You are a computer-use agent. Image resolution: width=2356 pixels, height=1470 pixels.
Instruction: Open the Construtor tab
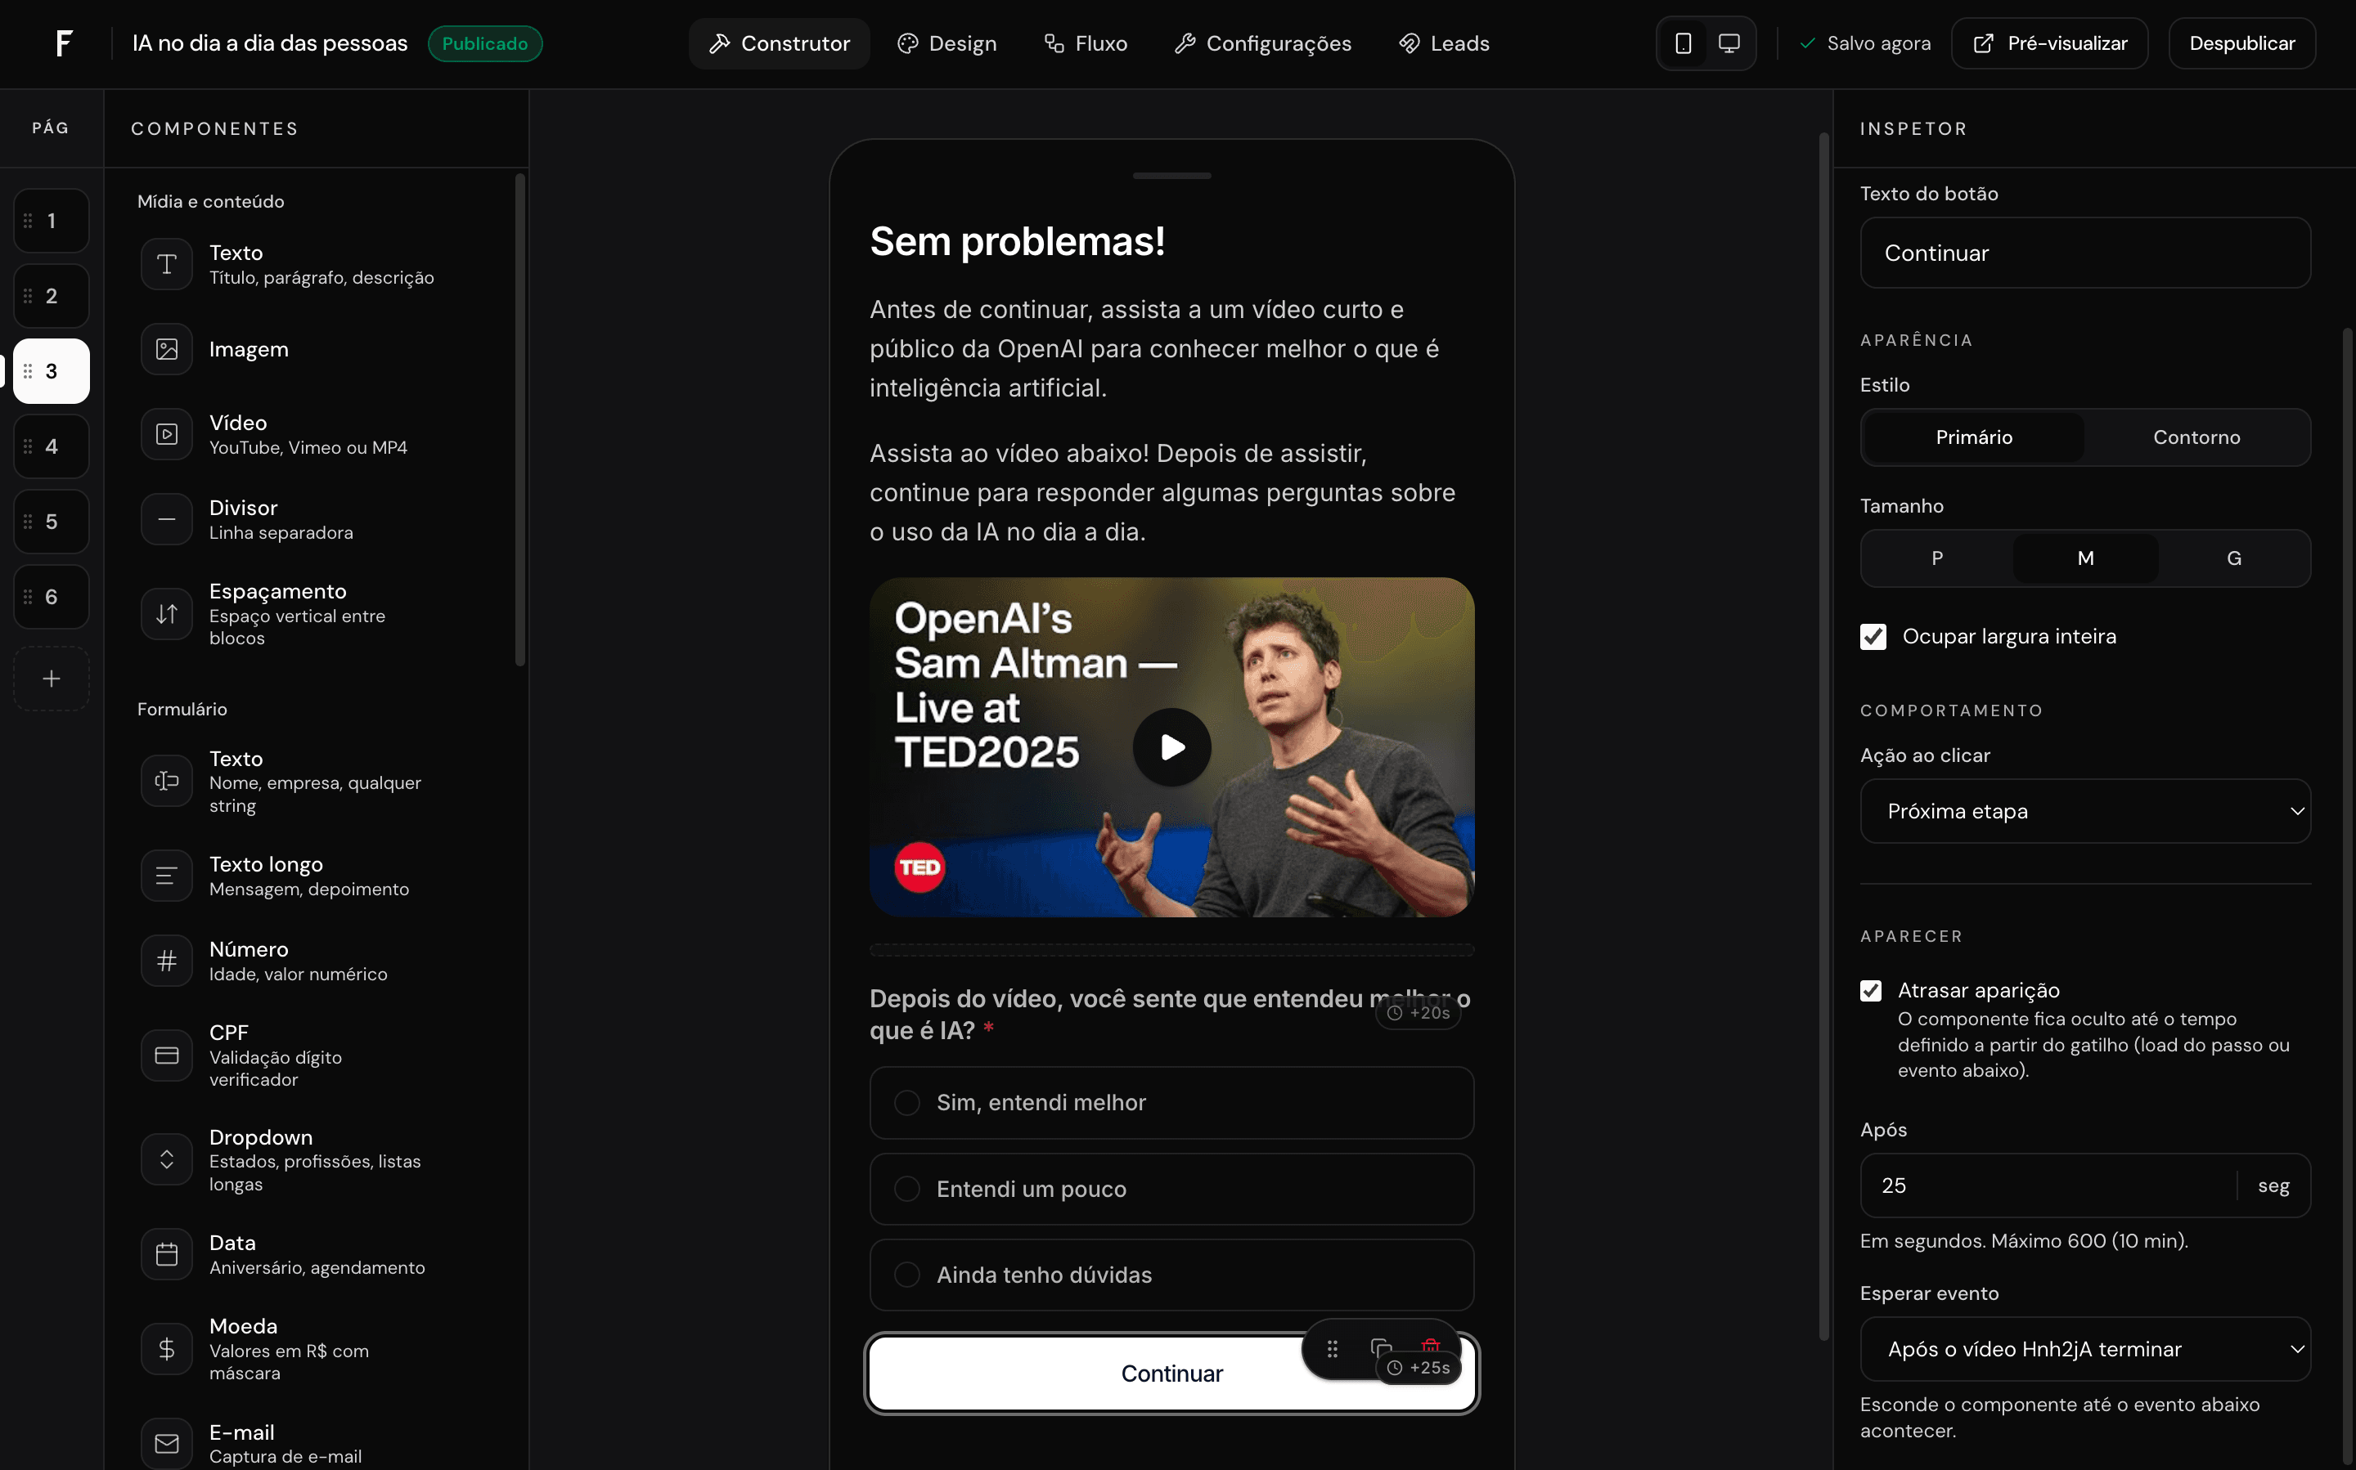tap(779, 44)
